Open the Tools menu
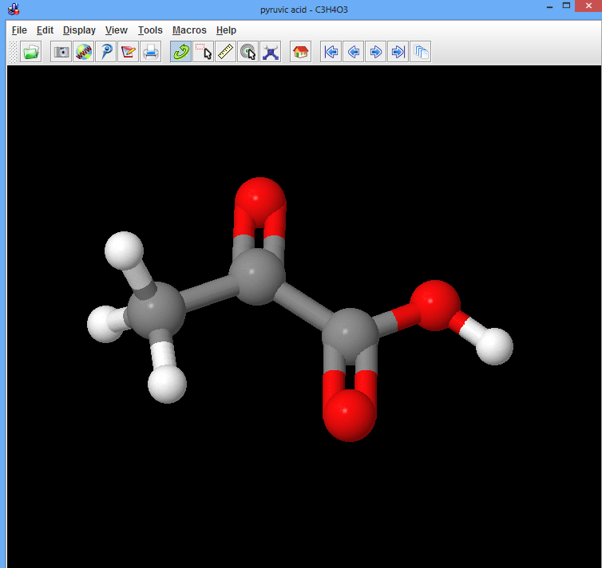This screenshot has height=568, width=602. [150, 30]
